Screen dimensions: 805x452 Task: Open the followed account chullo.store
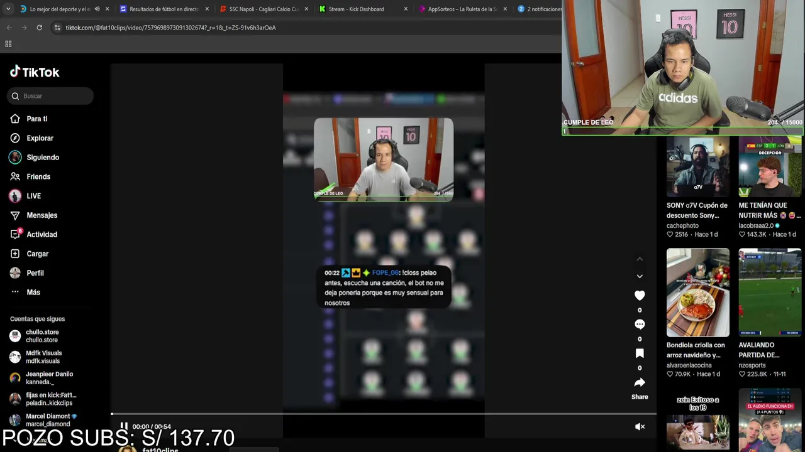pyautogui.click(x=43, y=336)
